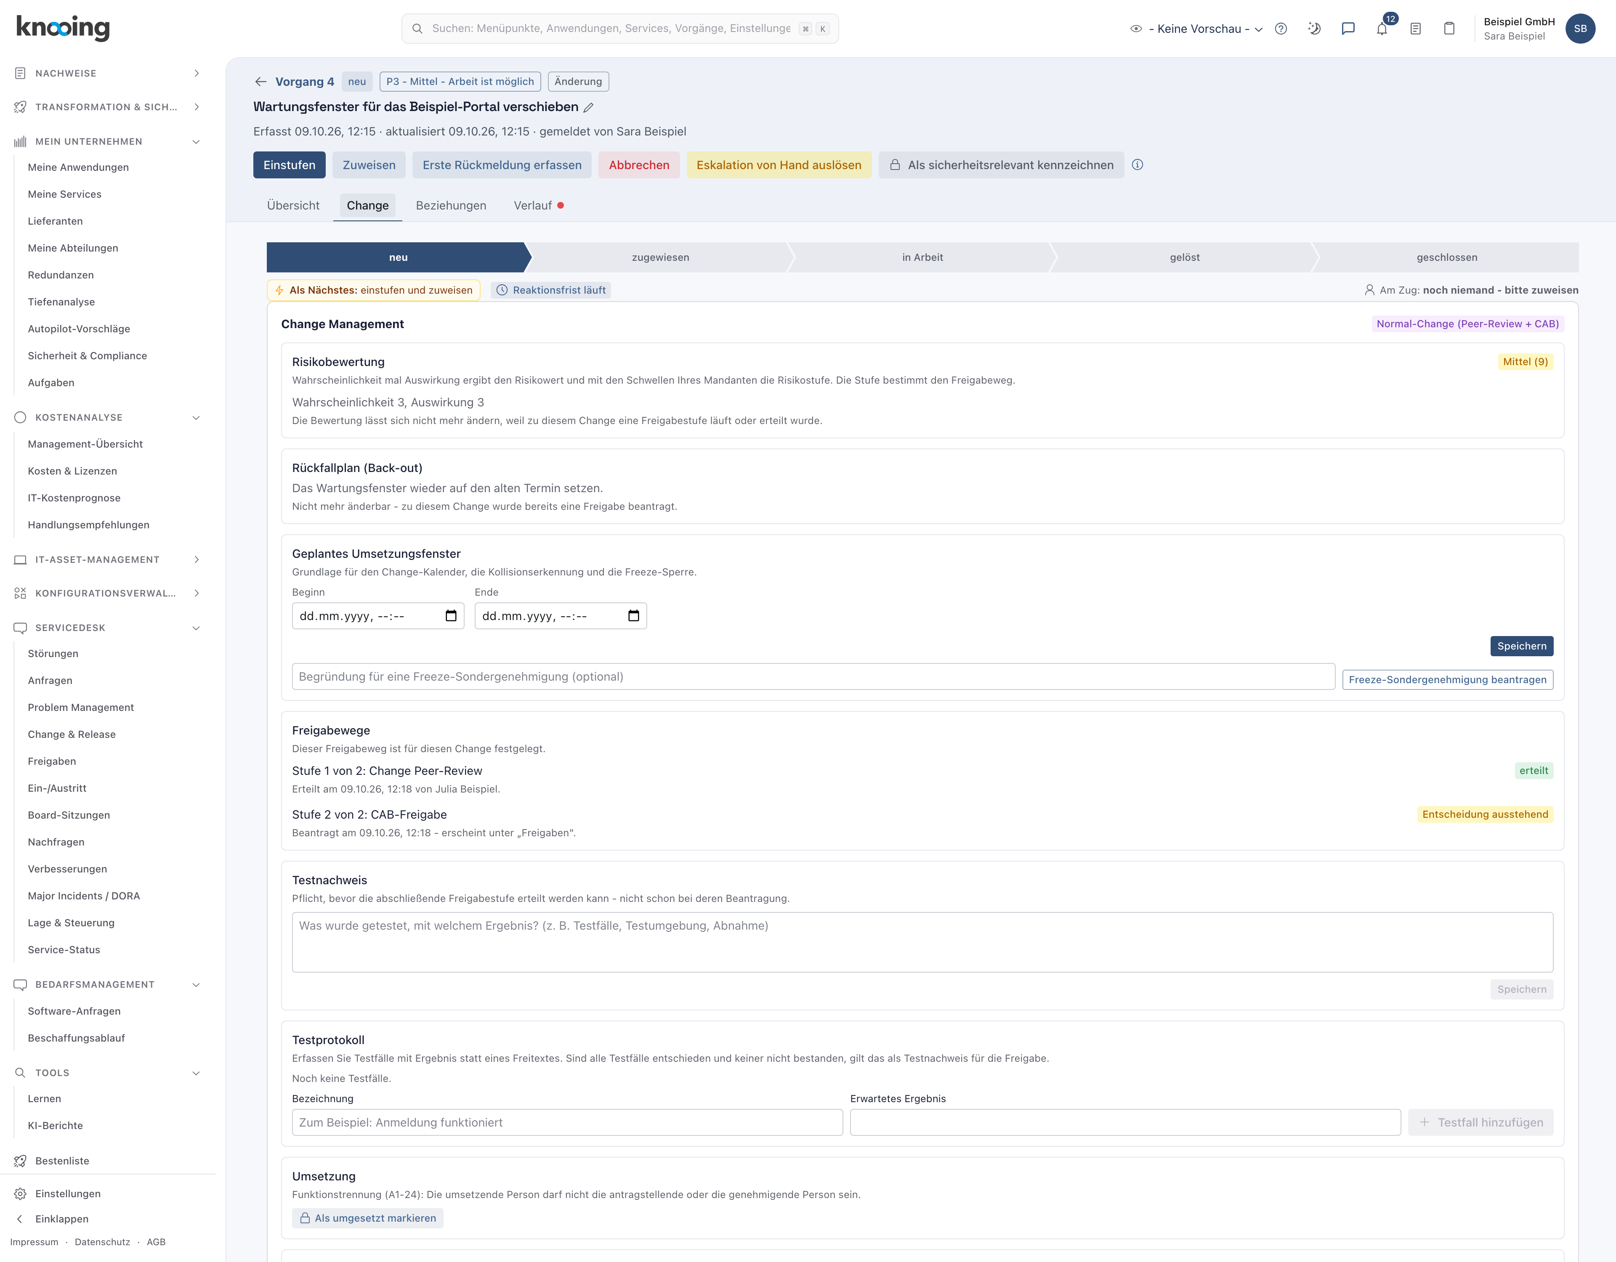Click the Zuweisen button
The width and height of the screenshot is (1616, 1262).
pos(369,165)
